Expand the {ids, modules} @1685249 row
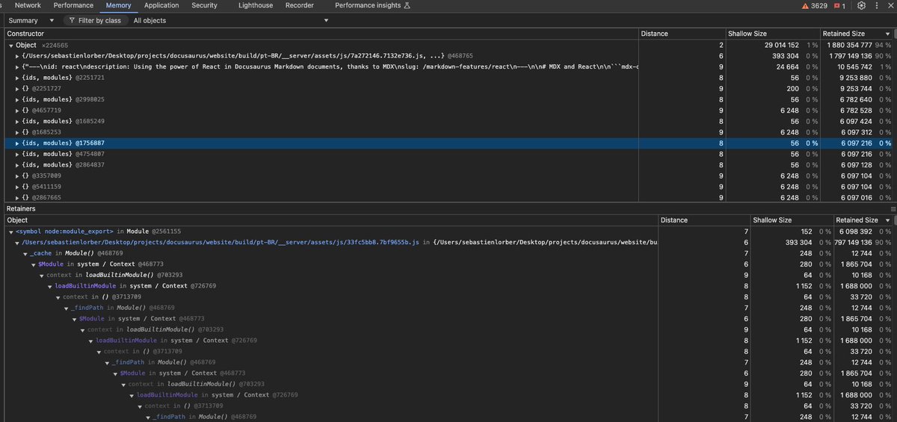Image resolution: width=897 pixels, height=422 pixels. click(x=17, y=121)
